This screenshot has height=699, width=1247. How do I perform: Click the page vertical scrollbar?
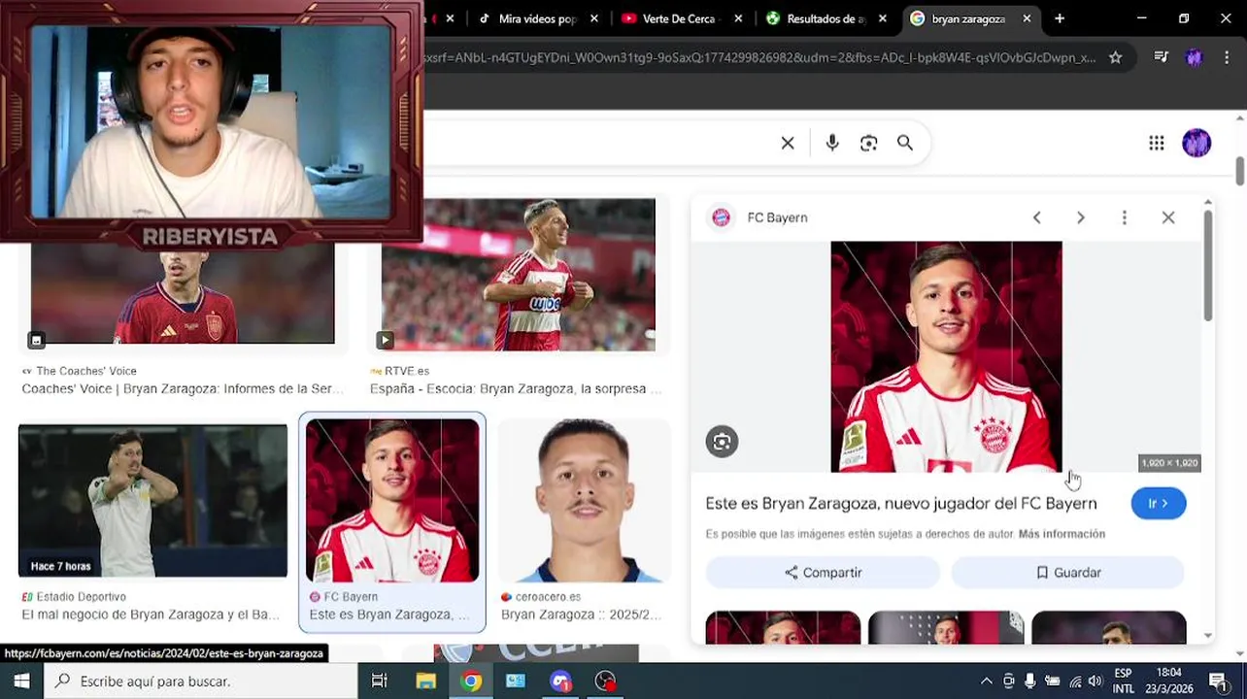coord(1240,171)
